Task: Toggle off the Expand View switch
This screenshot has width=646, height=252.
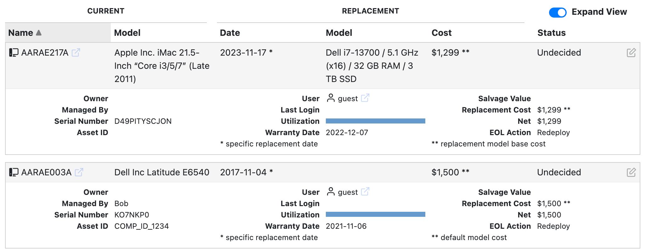Action: (558, 12)
